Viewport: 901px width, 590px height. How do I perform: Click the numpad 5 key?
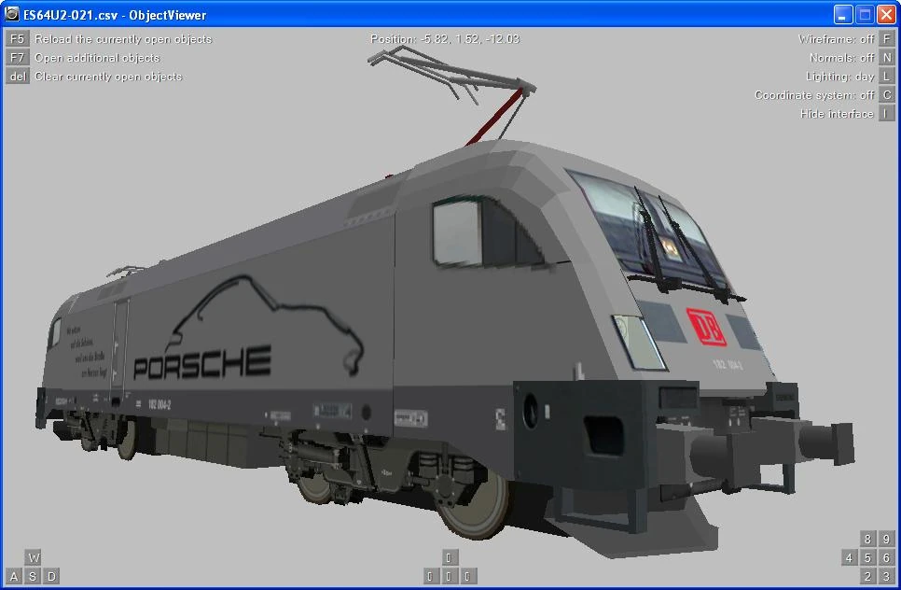point(867,557)
